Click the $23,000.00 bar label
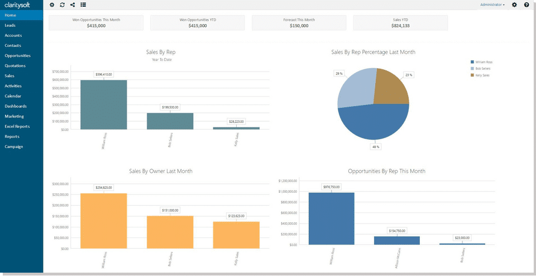The width and height of the screenshot is (536, 276). point(462,237)
